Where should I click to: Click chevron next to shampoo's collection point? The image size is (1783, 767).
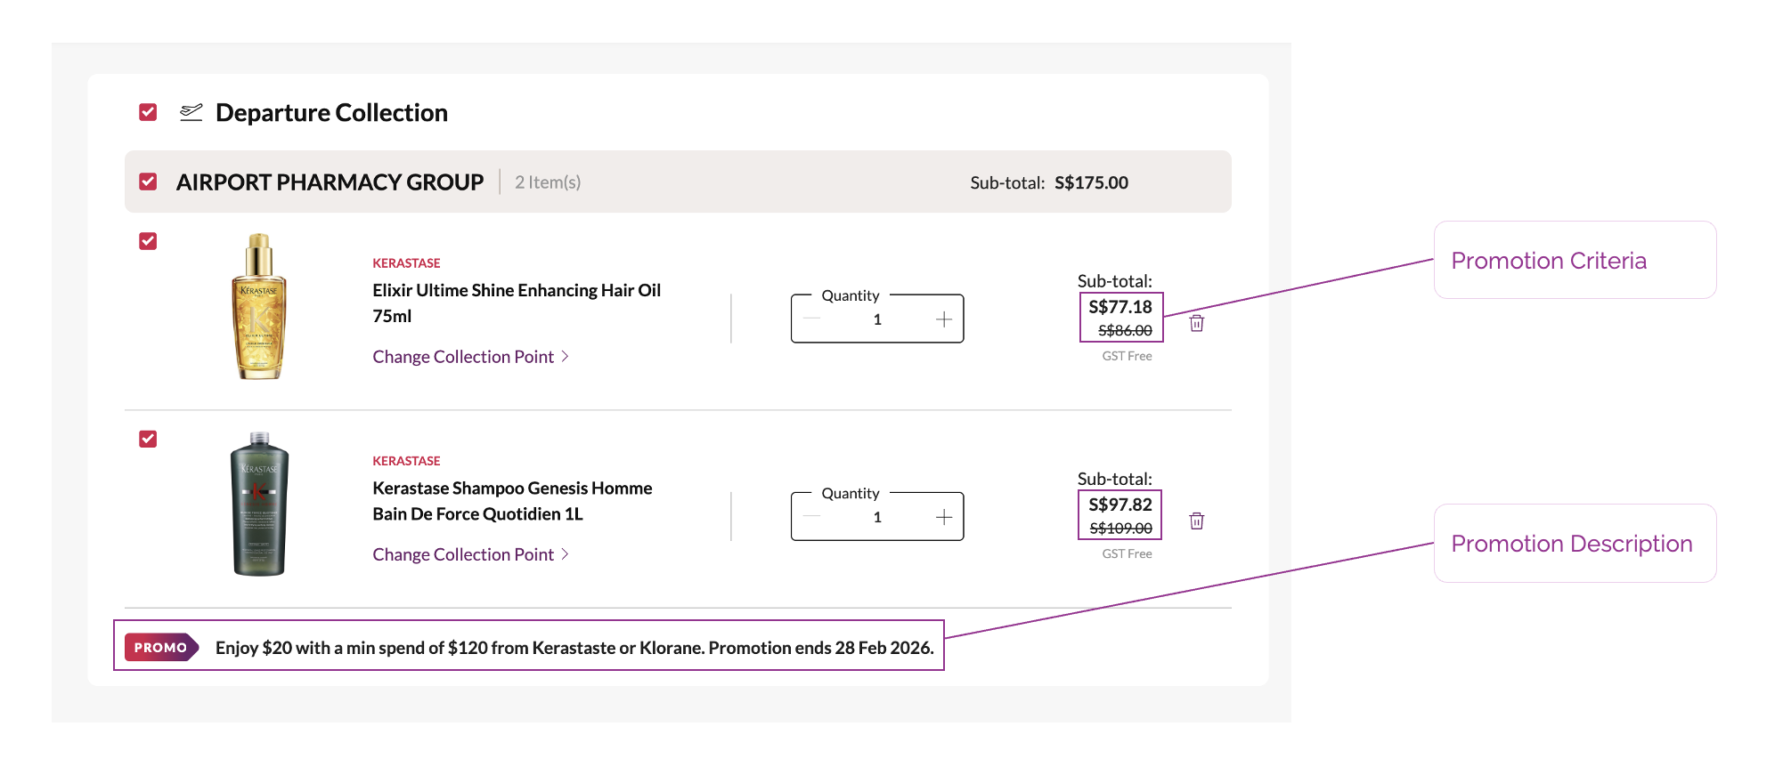(565, 554)
